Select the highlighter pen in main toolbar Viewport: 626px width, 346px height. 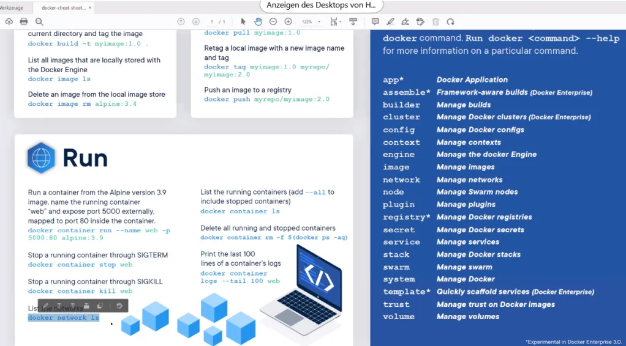390,22
